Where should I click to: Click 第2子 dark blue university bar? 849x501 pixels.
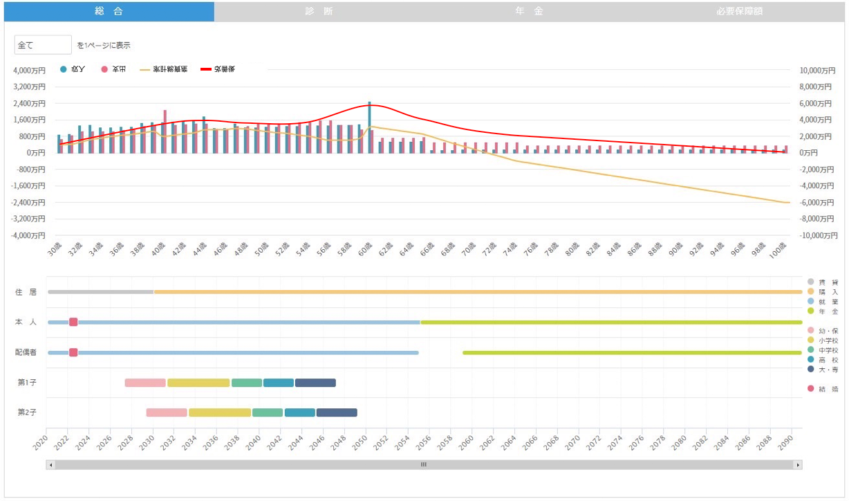[x=337, y=412]
